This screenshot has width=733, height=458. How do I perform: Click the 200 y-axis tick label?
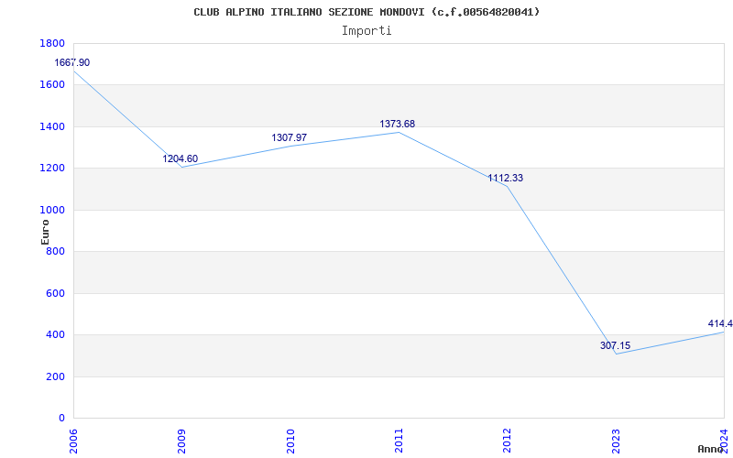click(x=55, y=376)
